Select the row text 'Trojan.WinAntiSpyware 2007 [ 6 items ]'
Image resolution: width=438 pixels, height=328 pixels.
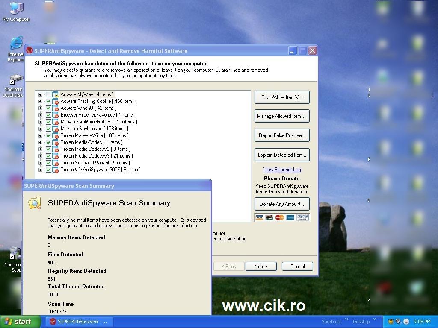pyautogui.click(x=101, y=170)
